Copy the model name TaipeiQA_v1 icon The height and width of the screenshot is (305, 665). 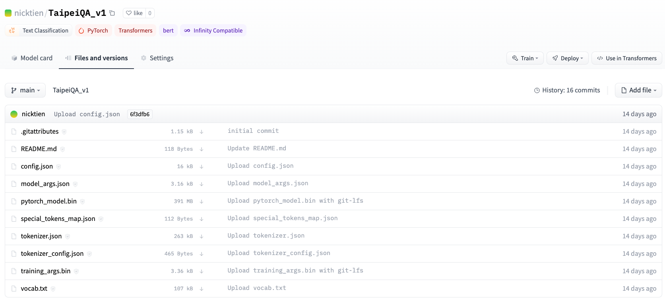point(112,13)
